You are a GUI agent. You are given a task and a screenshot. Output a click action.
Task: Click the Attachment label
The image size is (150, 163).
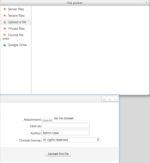click(x=32, y=120)
